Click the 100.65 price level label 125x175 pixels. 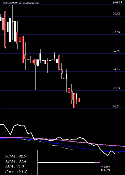tap(117, 3)
